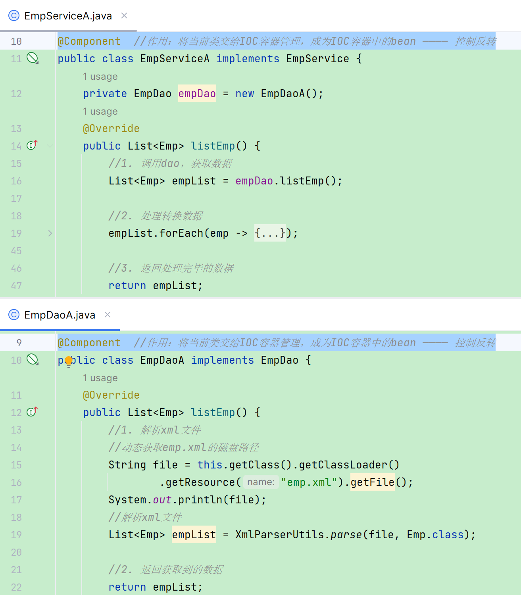Screen dimensions: 521x595
Task: Click line number 47 in EmpServiceA gutter
Action: (16, 286)
